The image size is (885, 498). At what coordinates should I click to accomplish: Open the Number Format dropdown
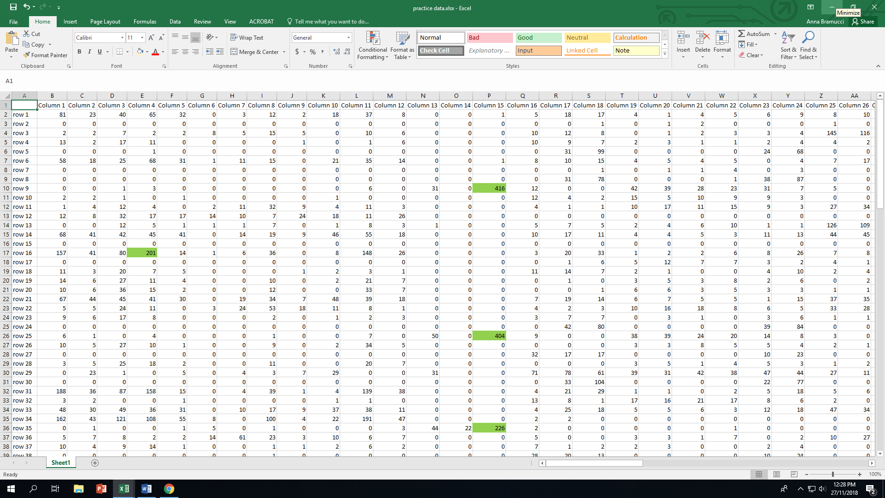pyautogui.click(x=348, y=37)
